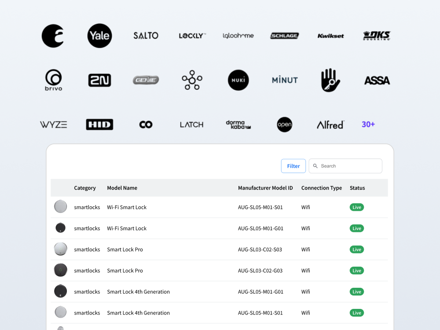Choose the Genie logo

click(146, 80)
